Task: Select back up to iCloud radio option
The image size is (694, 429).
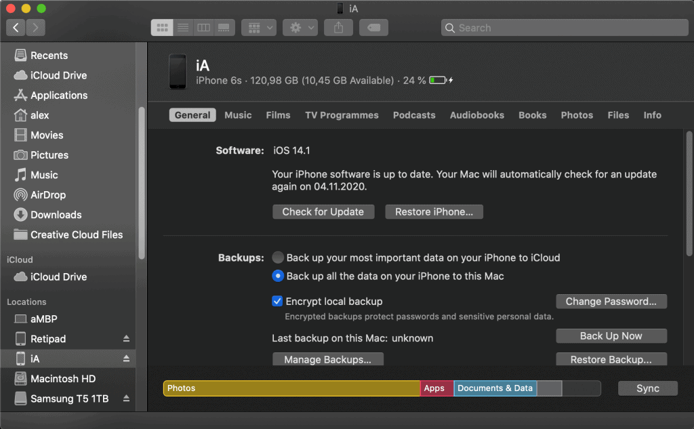Action: (x=277, y=258)
